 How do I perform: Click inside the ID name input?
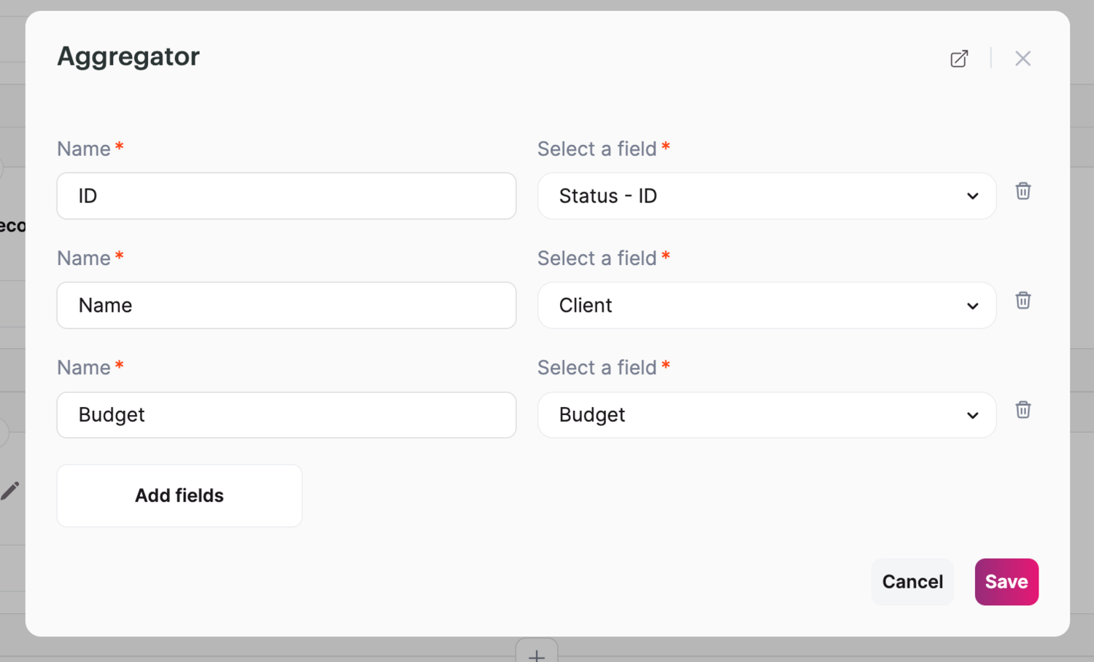286,196
